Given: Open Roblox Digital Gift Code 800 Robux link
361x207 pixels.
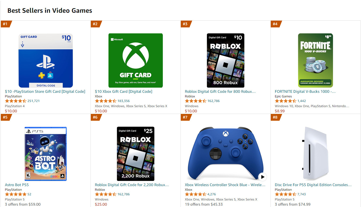Looking at the screenshot, I should tap(220, 91).
